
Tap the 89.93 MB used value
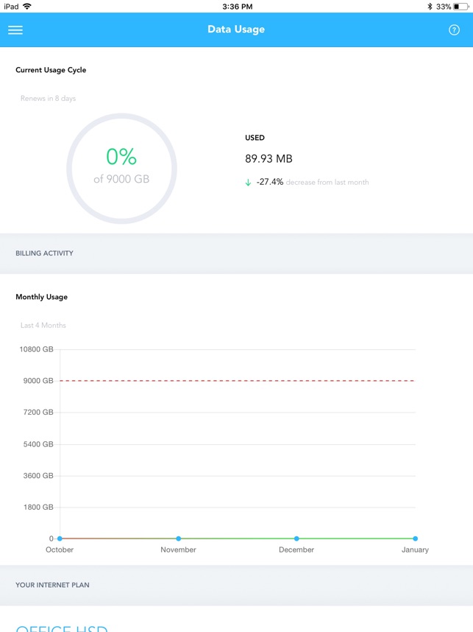pos(268,158)
